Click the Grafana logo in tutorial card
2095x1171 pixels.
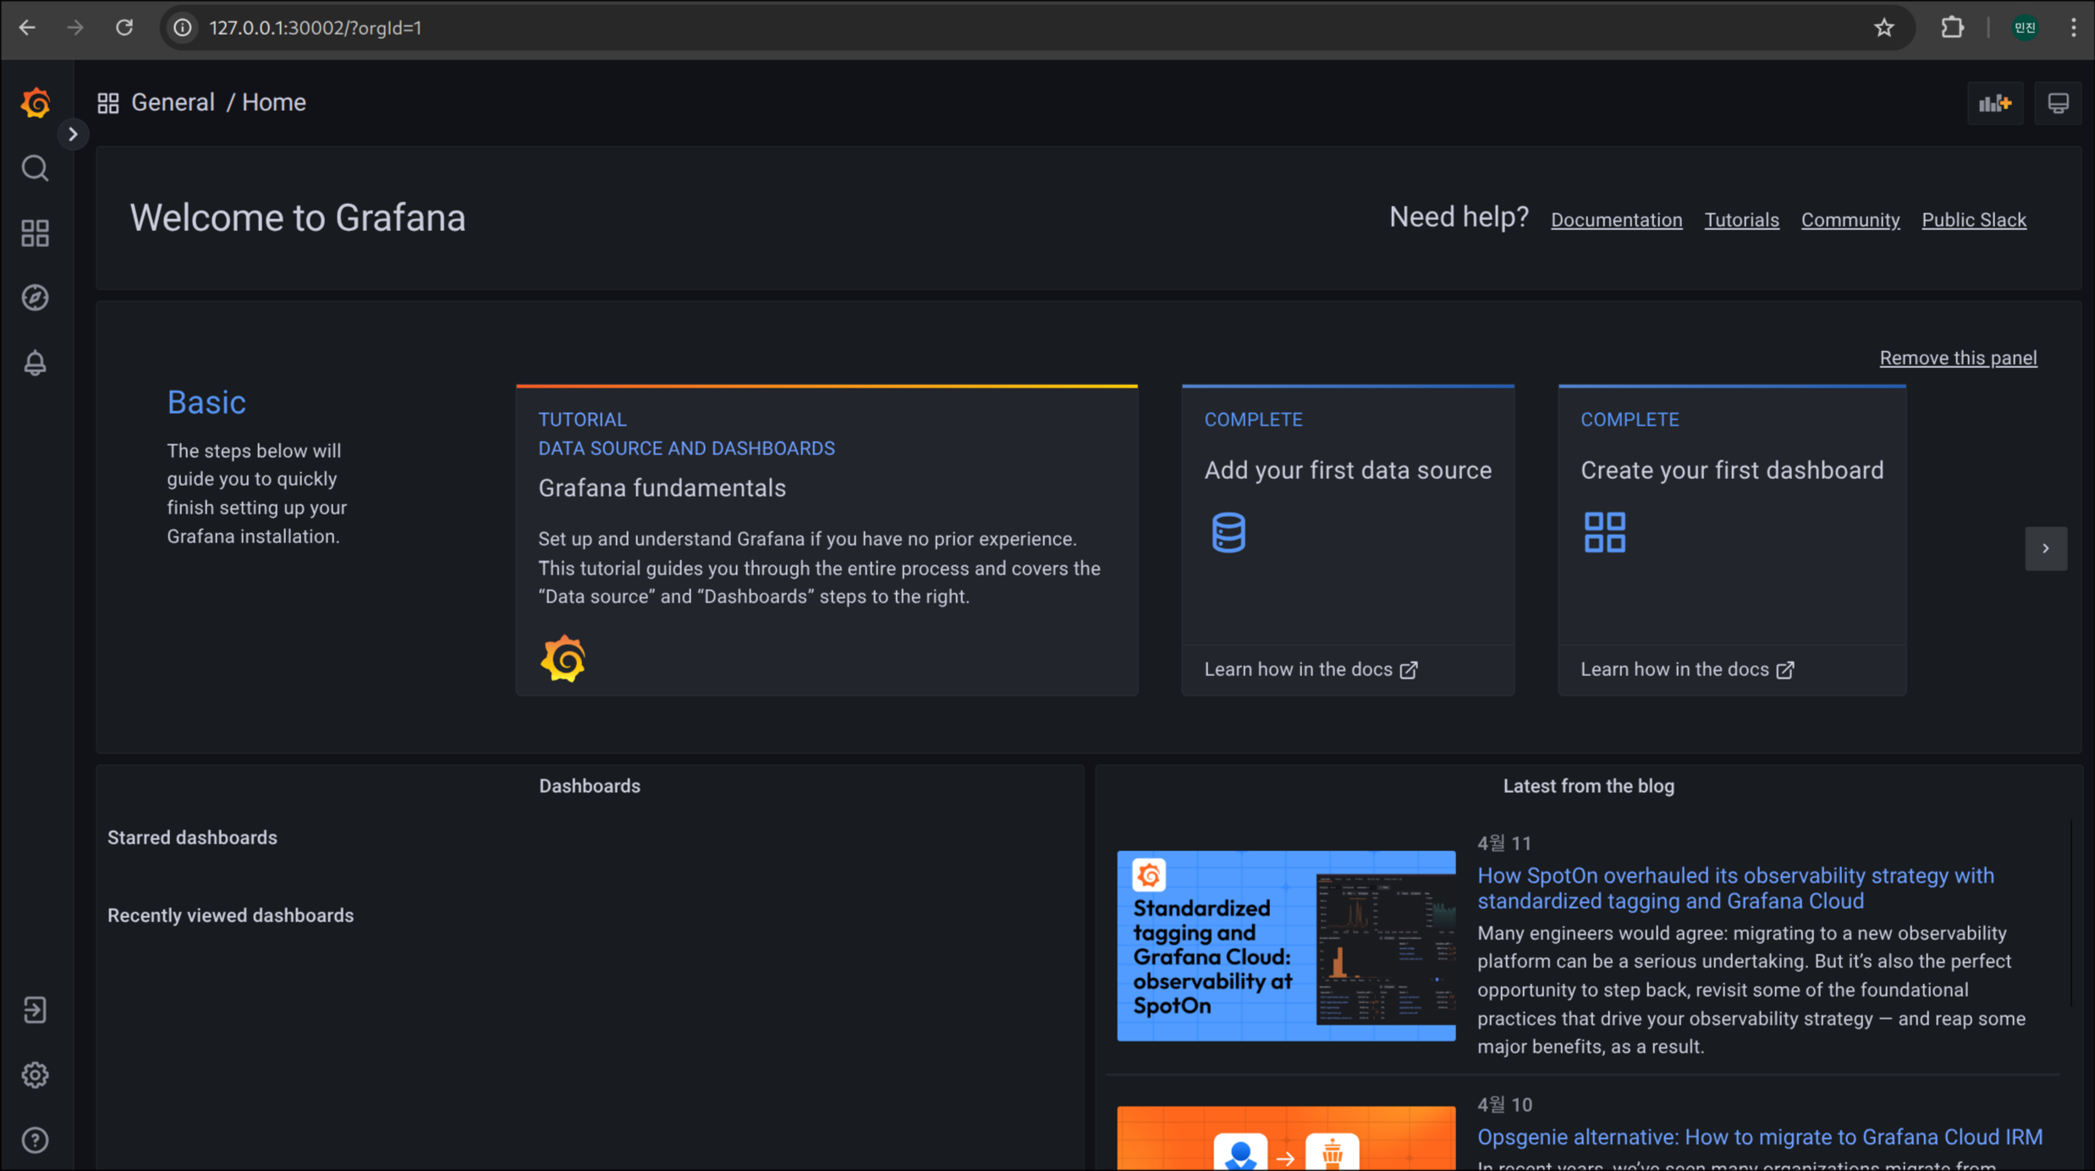click(563, 659)
